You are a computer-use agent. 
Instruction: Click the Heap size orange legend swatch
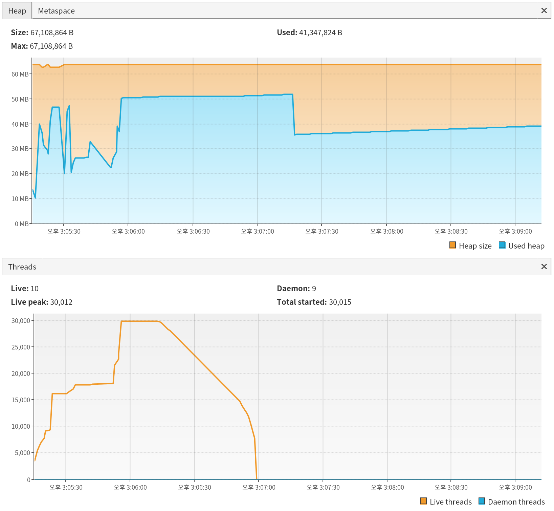[452, 245]
